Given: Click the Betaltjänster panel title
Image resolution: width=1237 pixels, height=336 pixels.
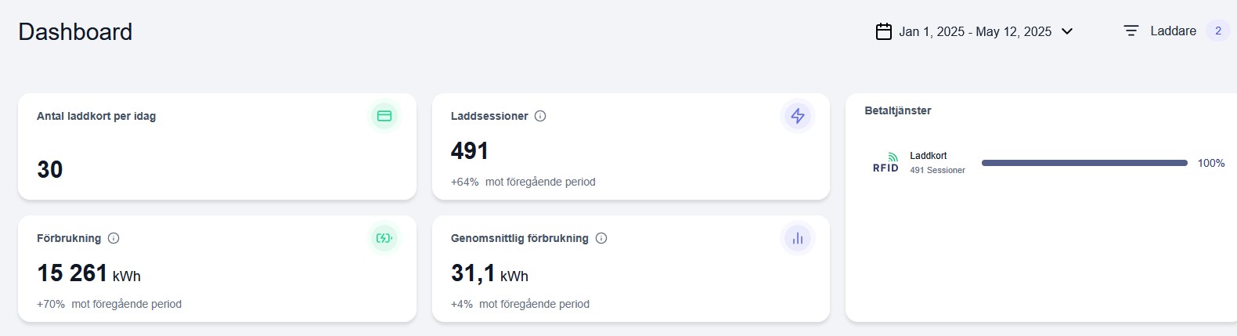Looking at the screenshot, I should pyautogui.click(x=897, y=110).
